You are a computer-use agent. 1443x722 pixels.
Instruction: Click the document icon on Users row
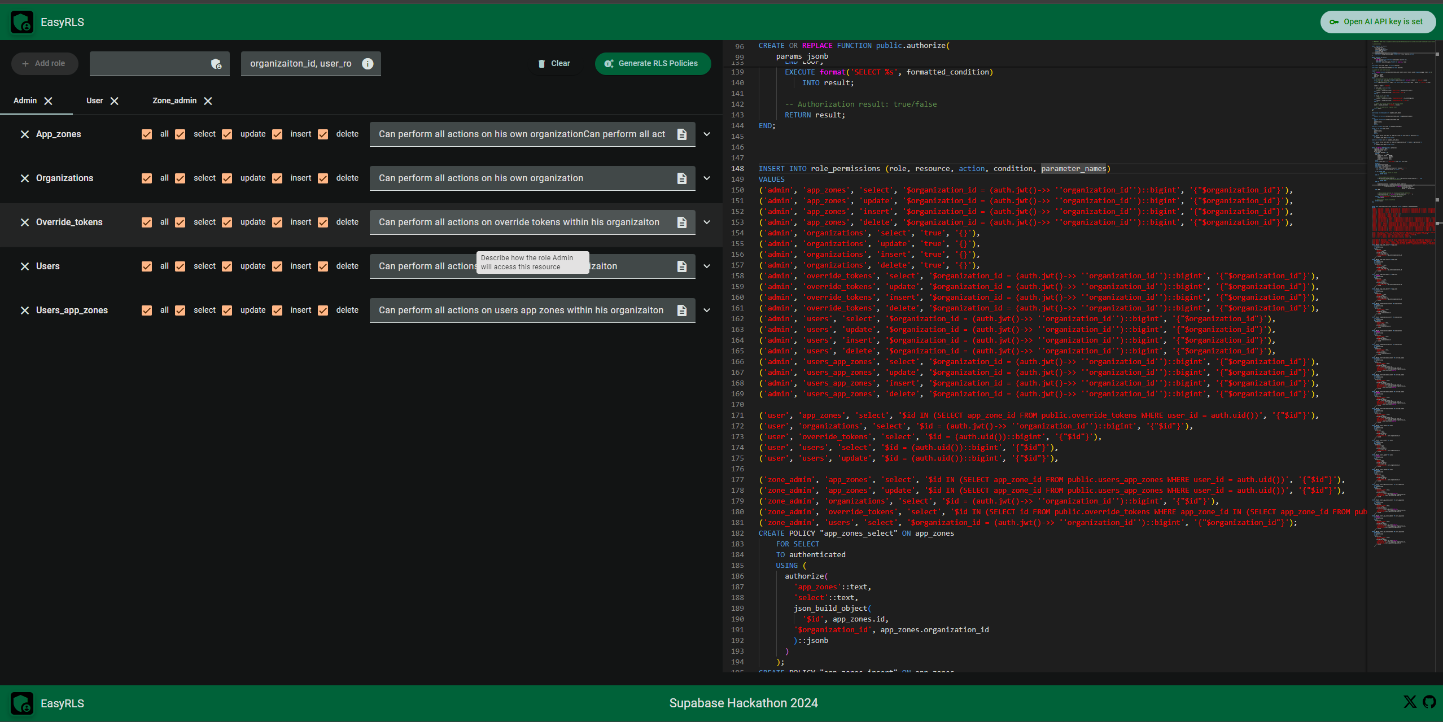coord(681,266)
